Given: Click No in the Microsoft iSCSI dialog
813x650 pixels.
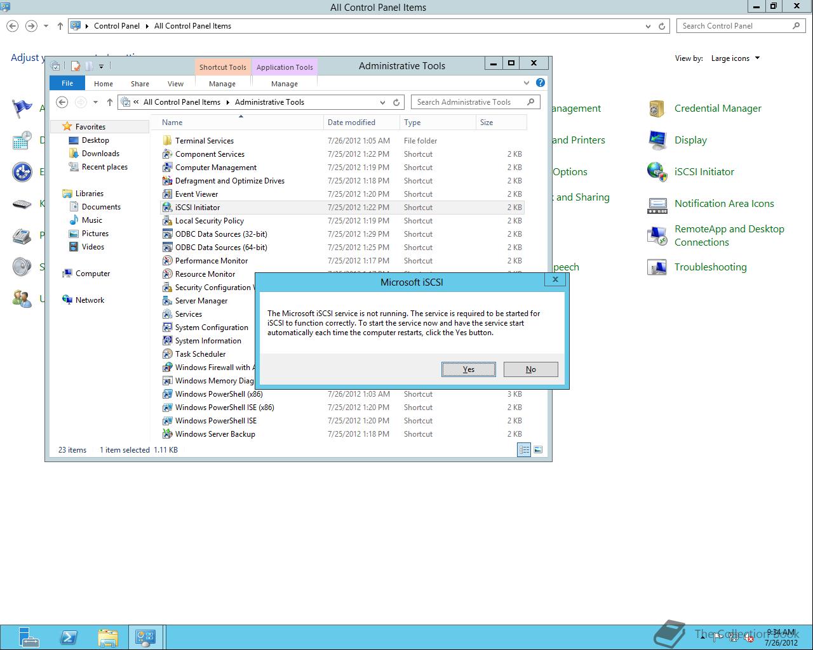Looking at the screenshot, I should [x=530, y=369].
